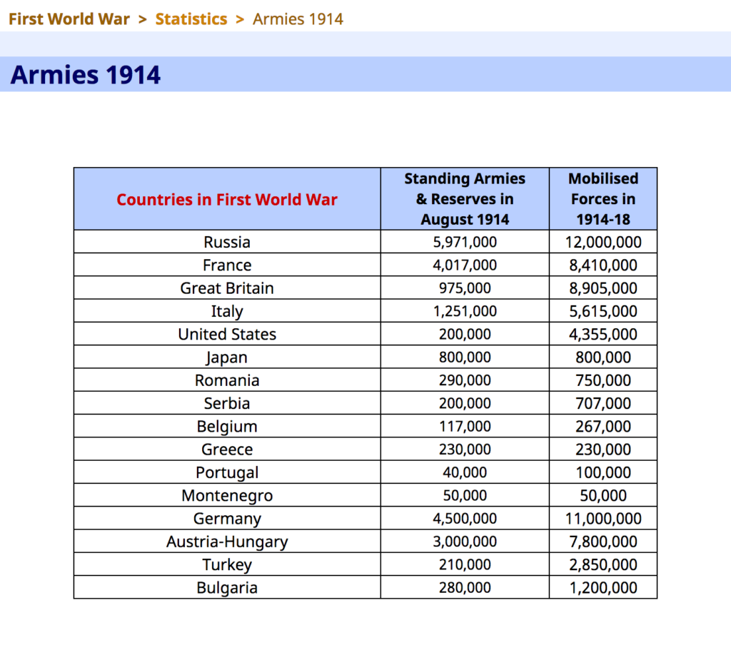Click Bulgaria's mobilised forces value 1,200,000
The image size is (731, 665).
click(x=603, y=588)
